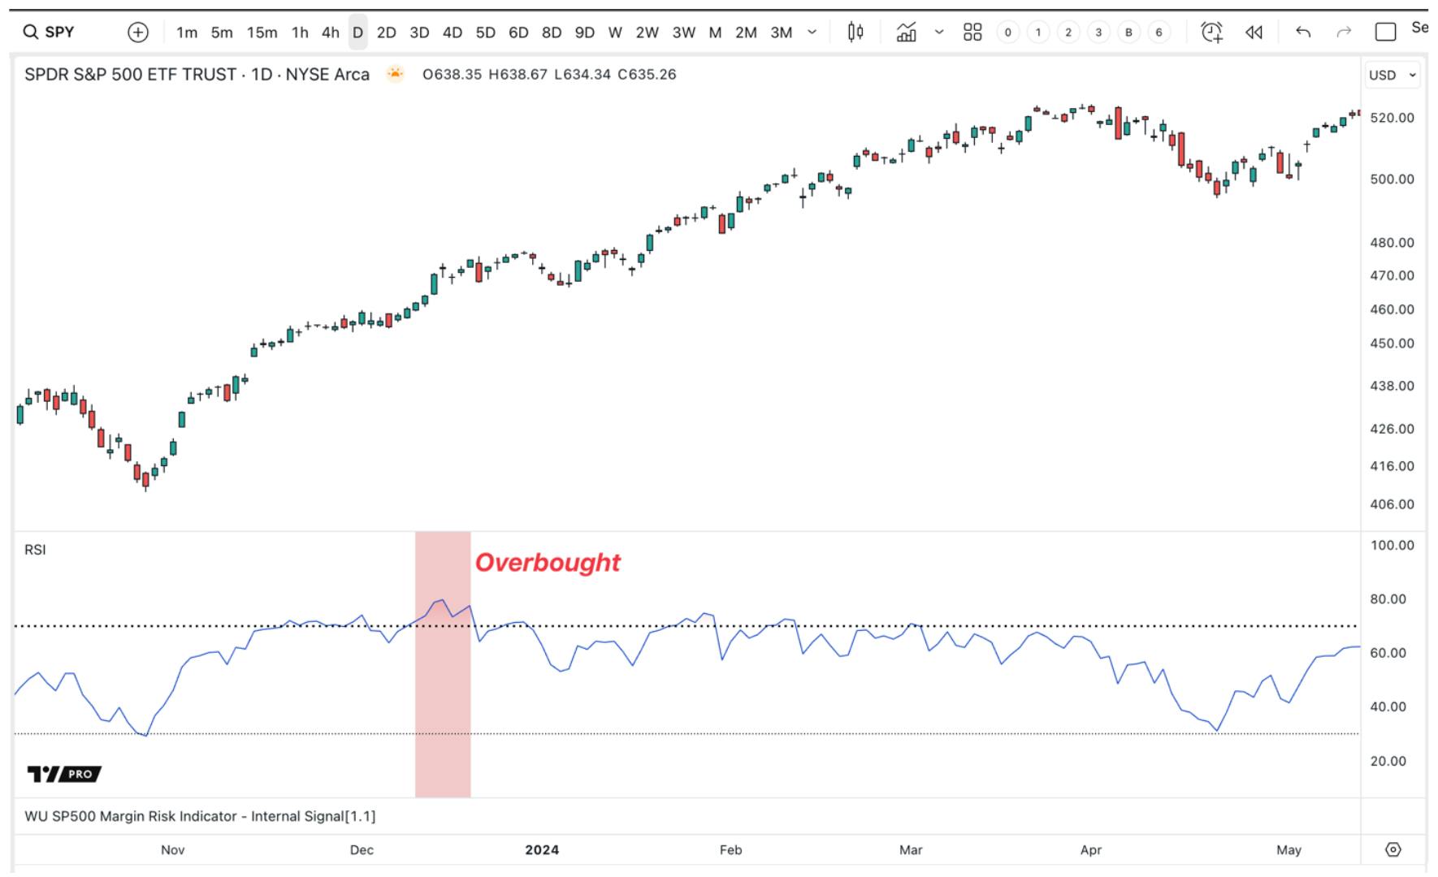The width and height of the screenshot is (1438, 877).
Task: Switch to 3D timeframe
Action: [419, 32]
